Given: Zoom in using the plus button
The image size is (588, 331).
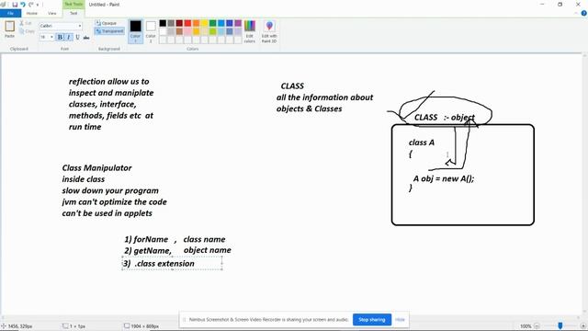Looking at the screenshot, I should (583, 326).
